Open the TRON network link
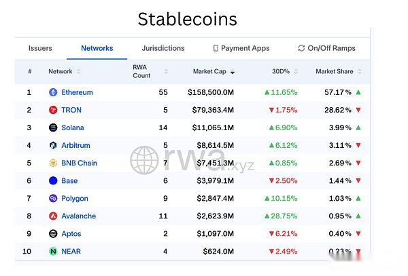The image size is (408, 276). coord(71,110)
